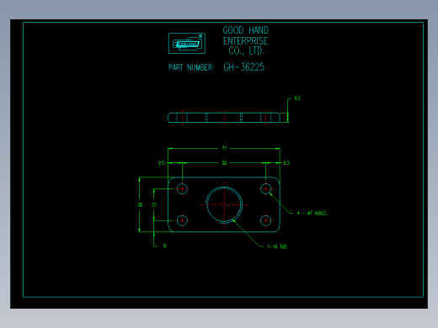
Task: Select the 4 - ø7 HOLES annotation
Action: tap(312, 213)
